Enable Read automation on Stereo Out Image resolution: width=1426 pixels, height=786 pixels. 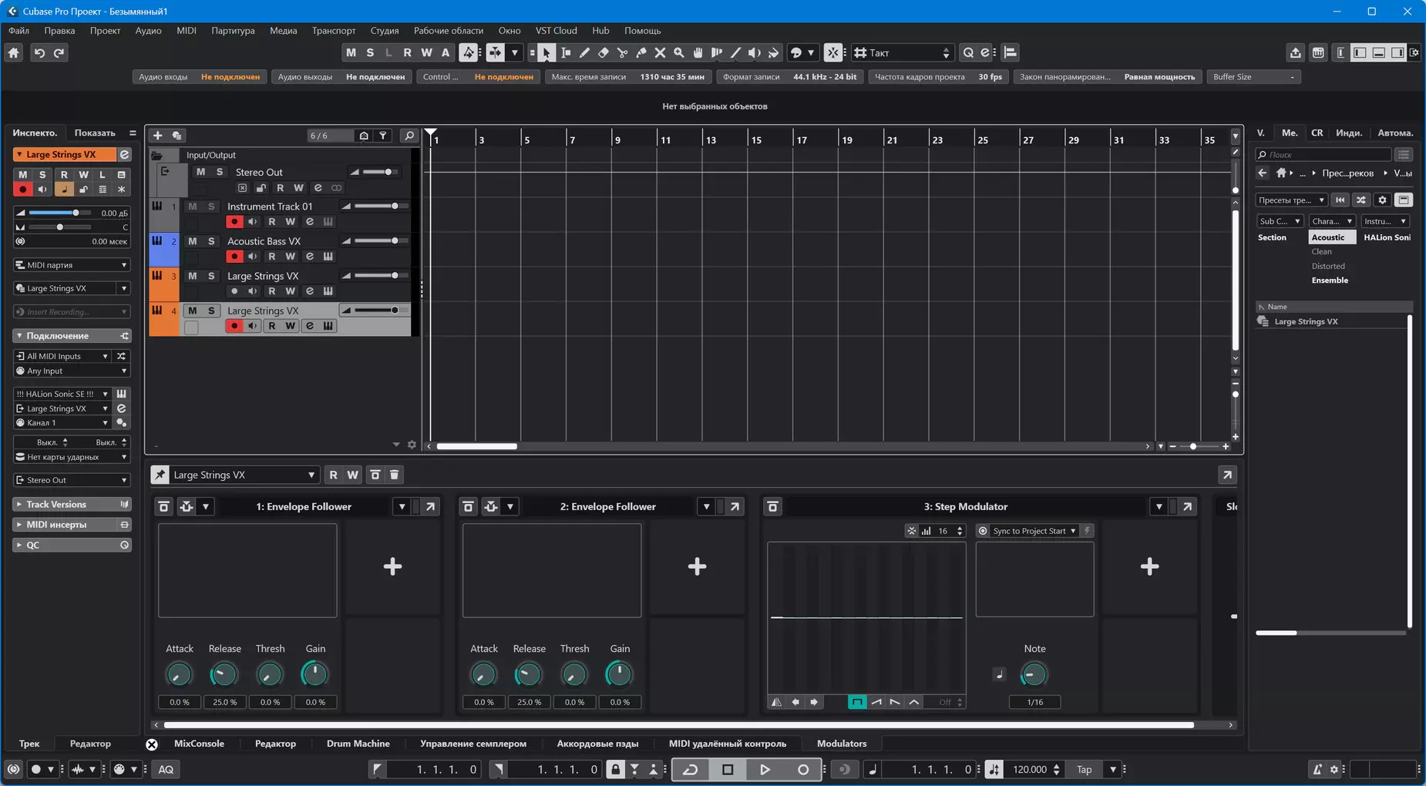click(x=280, y=188)
